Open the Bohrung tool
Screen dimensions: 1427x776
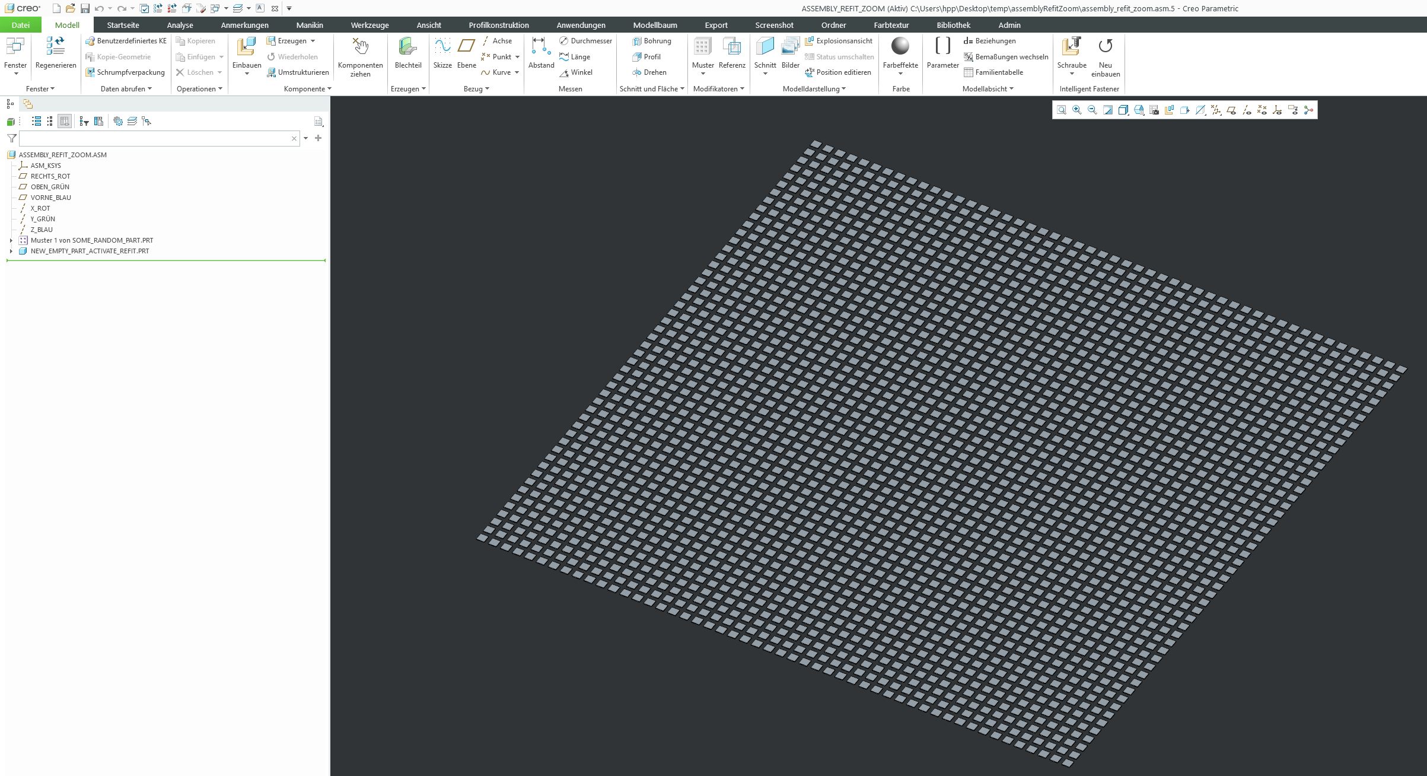654,41
